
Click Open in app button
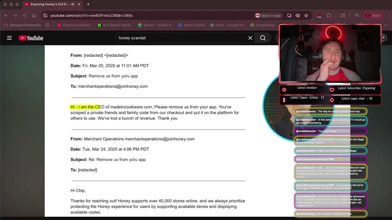[268, 15]
